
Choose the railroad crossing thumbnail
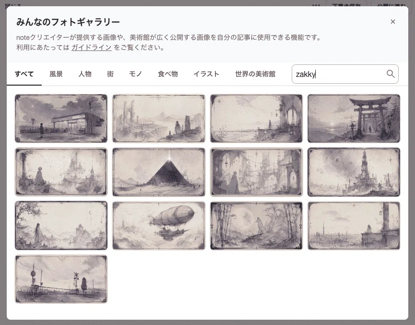point(61,279)
